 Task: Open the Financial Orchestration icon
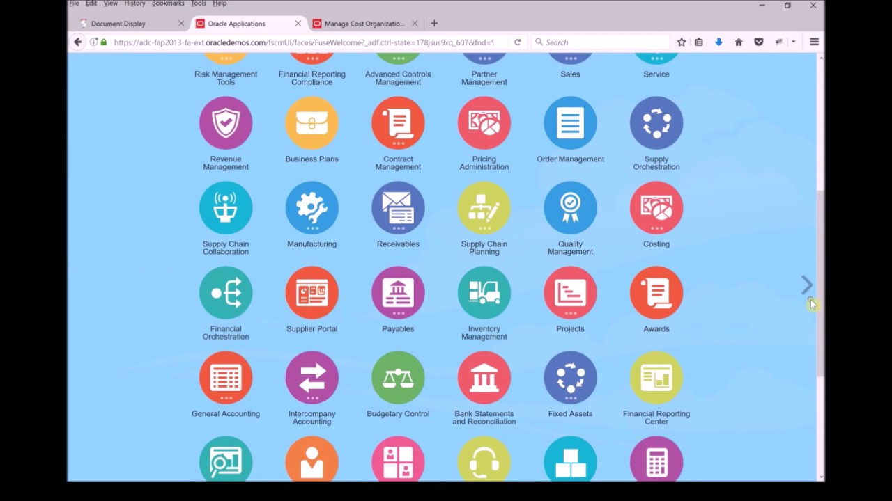point(226,292)
